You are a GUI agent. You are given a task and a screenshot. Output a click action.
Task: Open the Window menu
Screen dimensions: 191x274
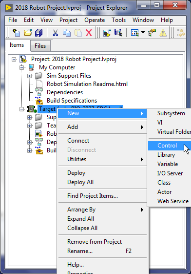pos(143,20)
